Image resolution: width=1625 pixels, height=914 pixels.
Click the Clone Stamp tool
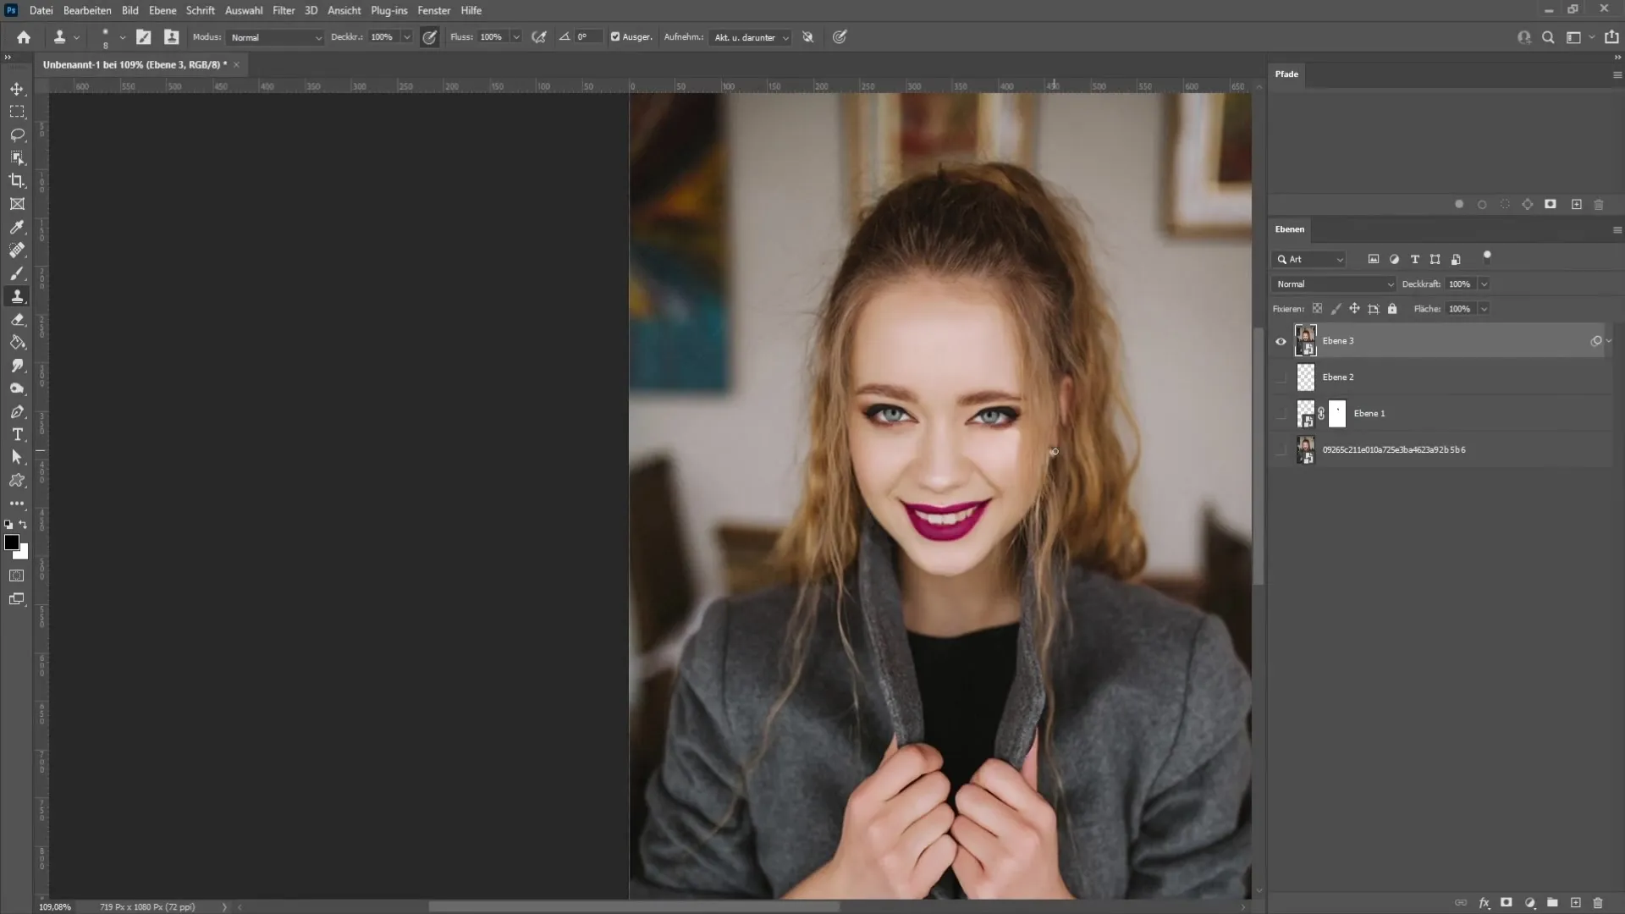[17, 295]
